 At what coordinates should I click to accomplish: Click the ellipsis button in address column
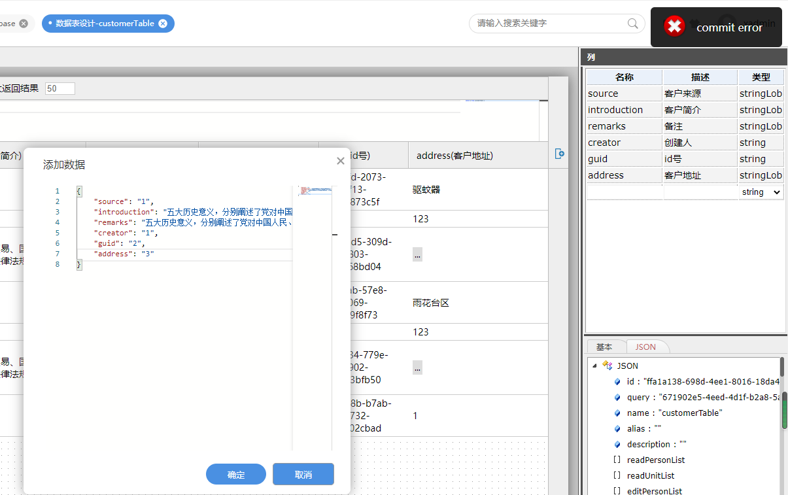pyautogui.click(x=417, y=254)
